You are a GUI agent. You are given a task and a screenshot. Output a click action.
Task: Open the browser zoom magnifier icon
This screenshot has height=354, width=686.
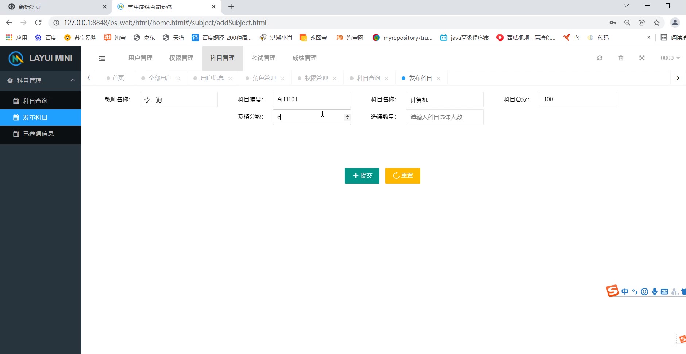(x=627, y=23)
